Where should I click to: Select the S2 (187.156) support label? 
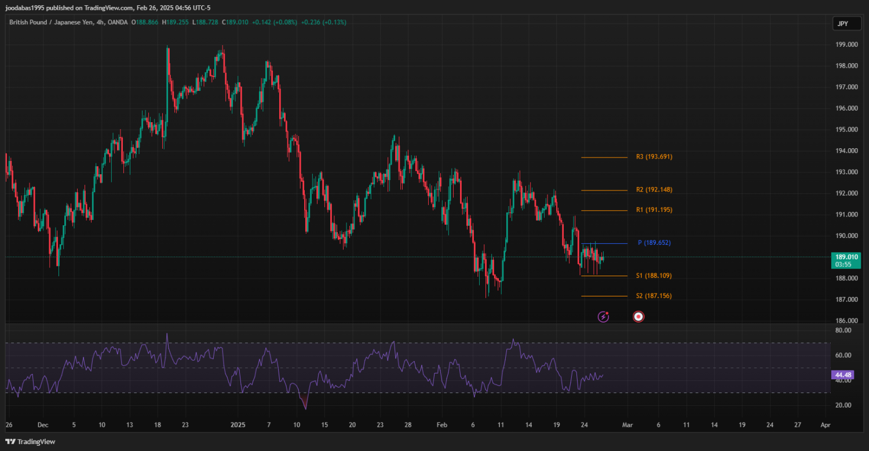coord(653,296)
